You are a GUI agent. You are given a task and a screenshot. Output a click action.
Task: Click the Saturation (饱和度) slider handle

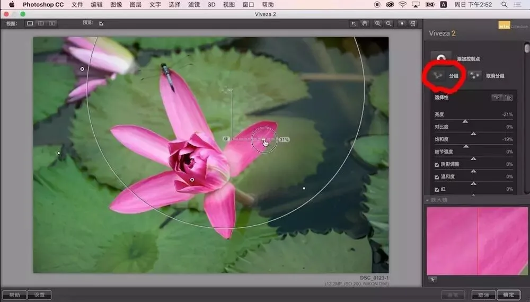[466, 146]
